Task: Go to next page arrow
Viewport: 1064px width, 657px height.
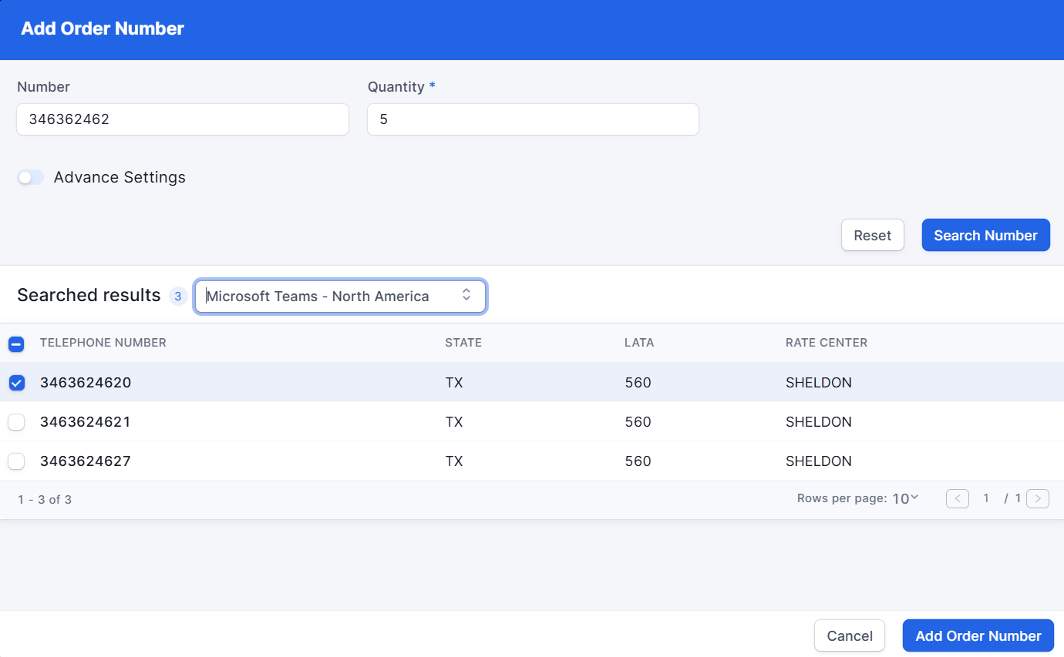Action: (x=1038, y=498)
